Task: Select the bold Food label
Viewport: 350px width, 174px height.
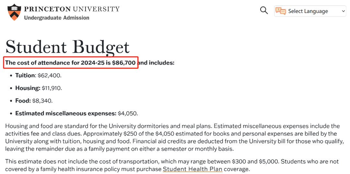Action: [23, 101]
